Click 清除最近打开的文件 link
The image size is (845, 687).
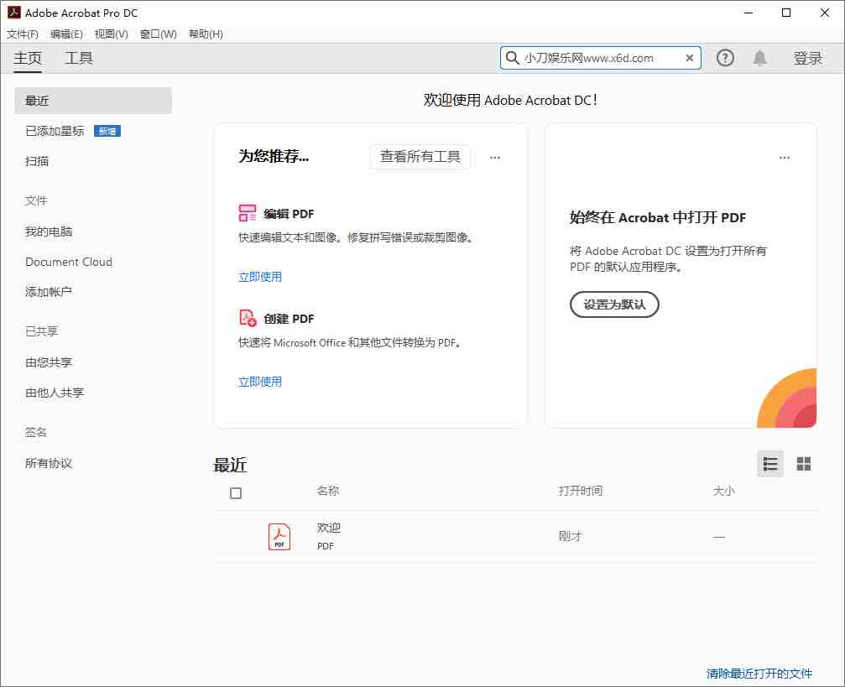[759, 674]
